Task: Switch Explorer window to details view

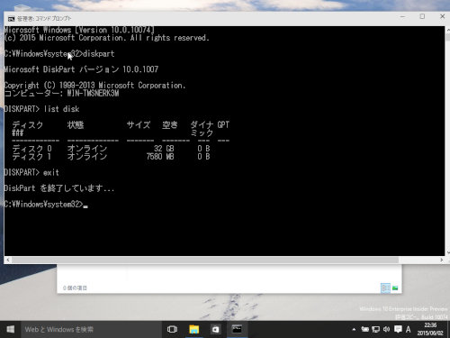Action: [385, 288]
